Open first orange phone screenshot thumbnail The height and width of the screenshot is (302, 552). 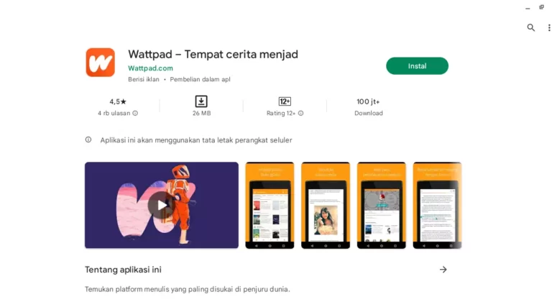270,205
